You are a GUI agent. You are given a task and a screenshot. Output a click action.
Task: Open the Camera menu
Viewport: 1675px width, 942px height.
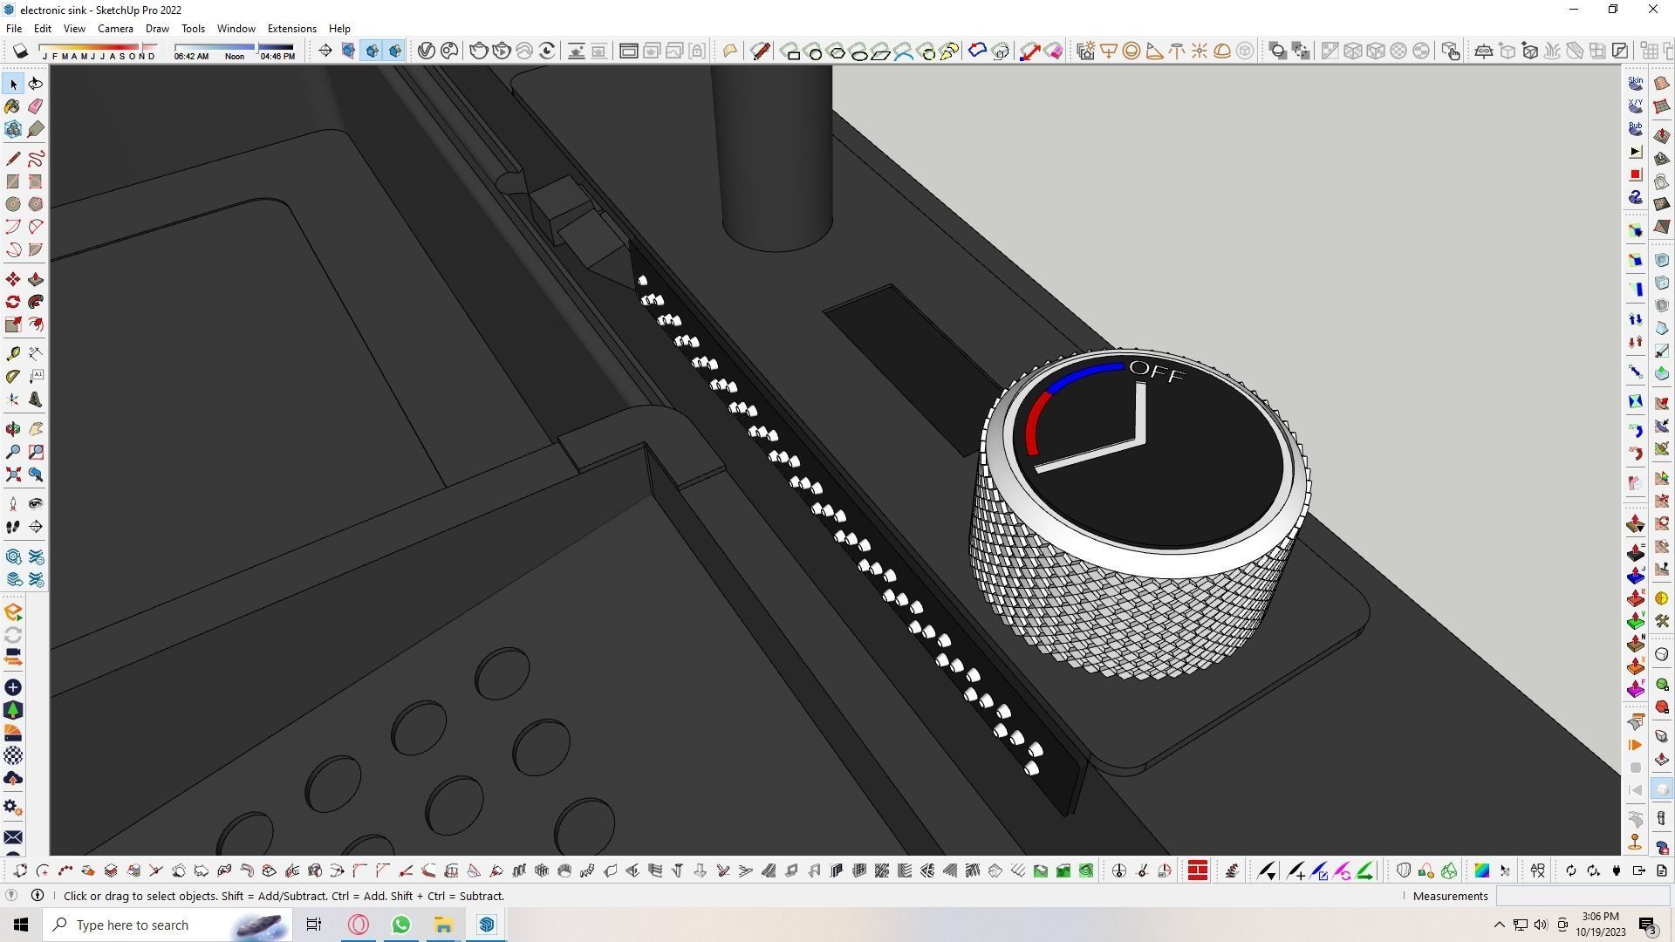[115, 29]
